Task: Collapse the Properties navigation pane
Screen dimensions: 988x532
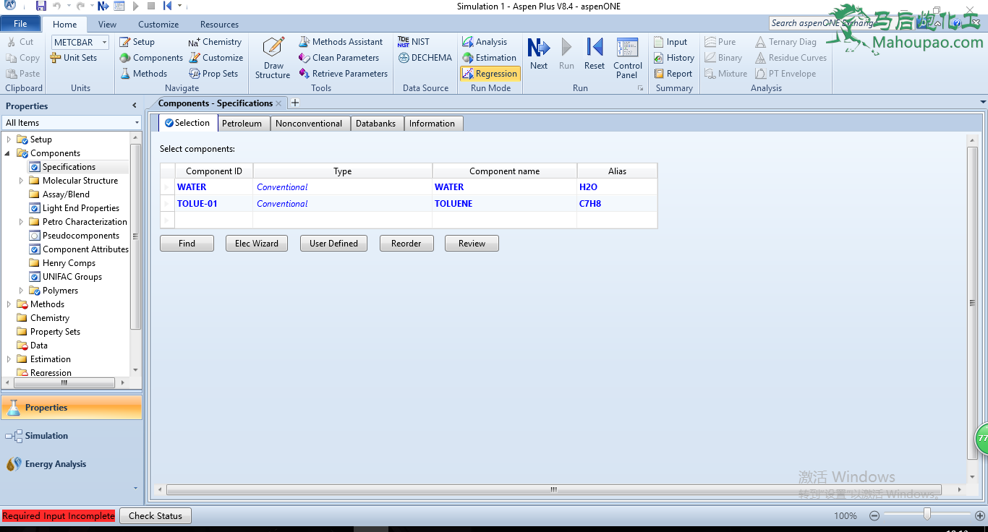Action: [134, 106]
